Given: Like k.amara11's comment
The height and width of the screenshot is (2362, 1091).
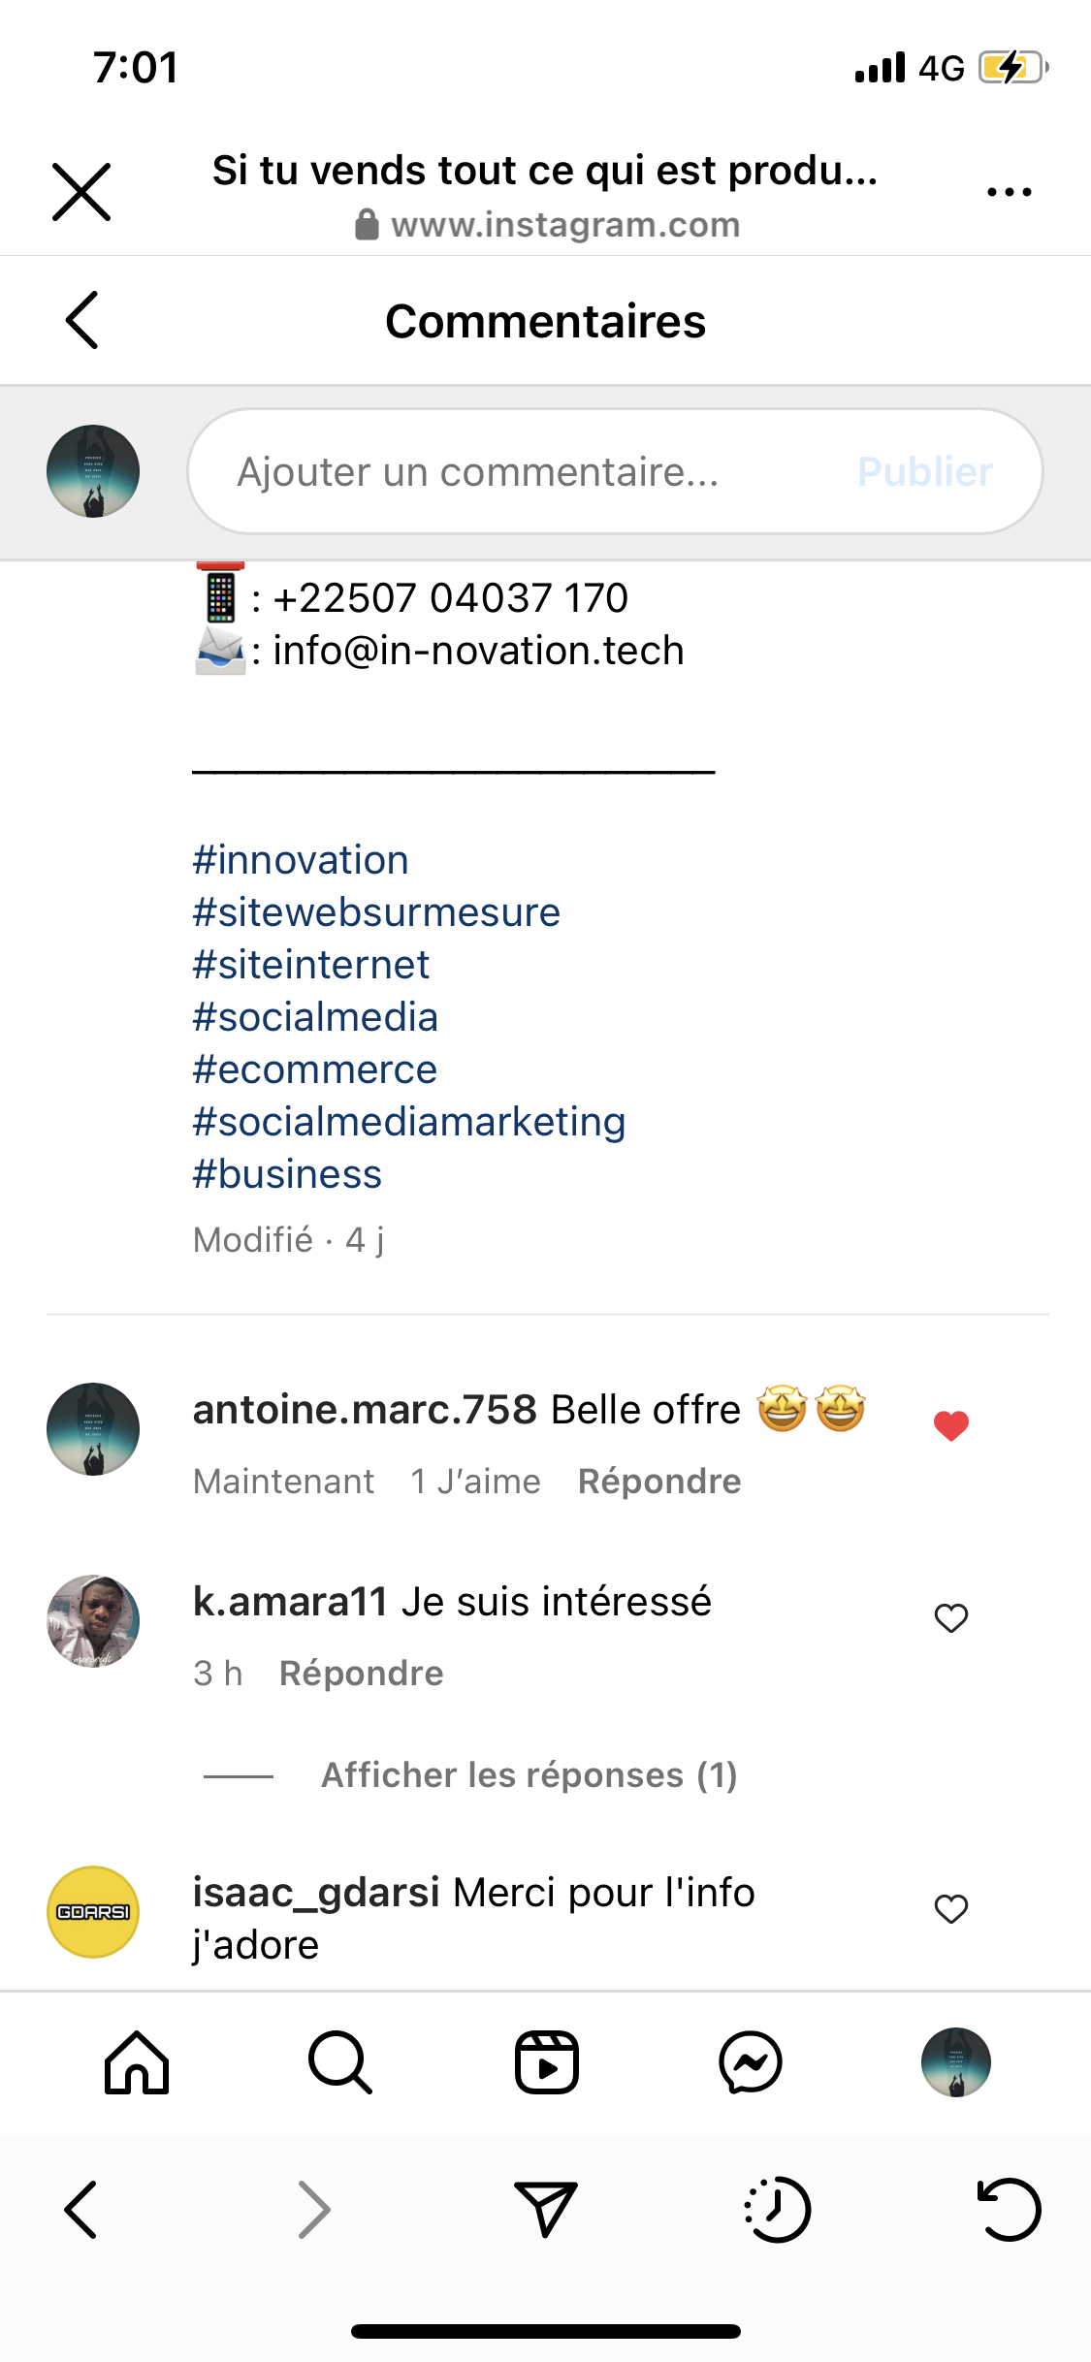Looking at the screenshot, I should click(x=951, y=1617).
